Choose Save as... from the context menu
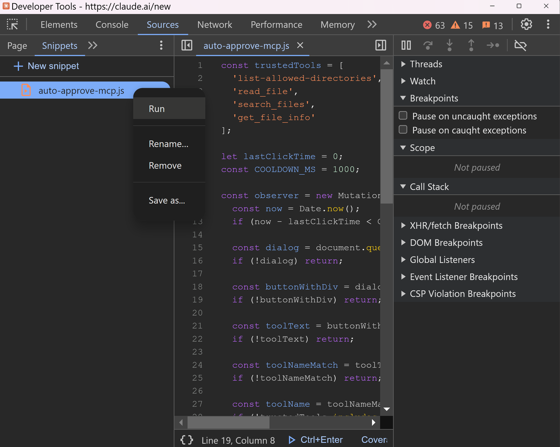This screenshot has height=447, width=560. (x=169, y=201)
